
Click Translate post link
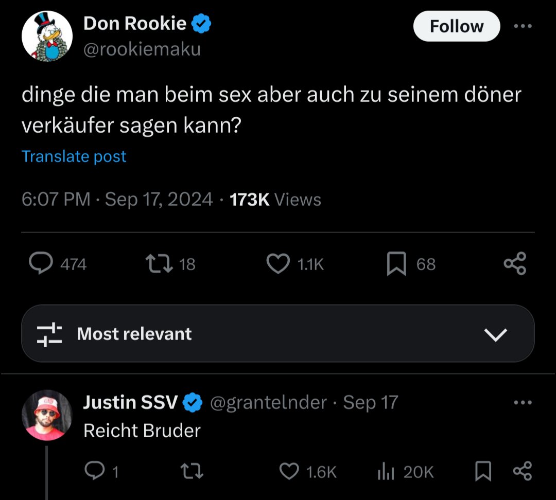(x=74, y=156)
